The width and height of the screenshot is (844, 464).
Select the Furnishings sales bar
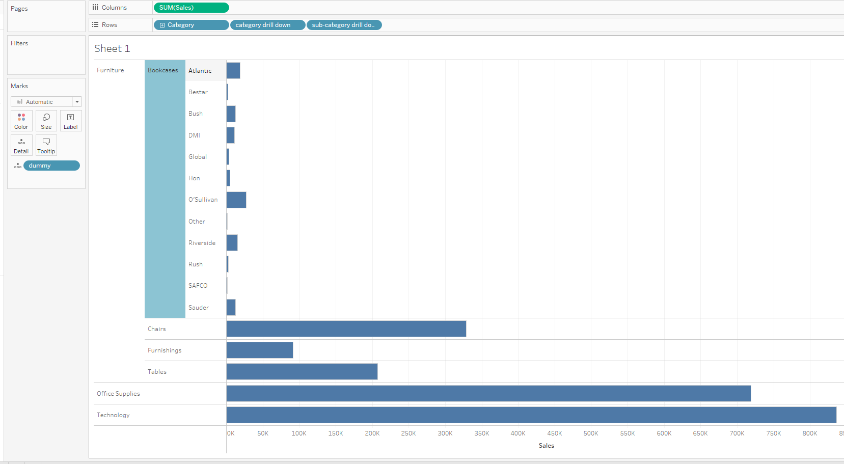click(x=260, y=350)
